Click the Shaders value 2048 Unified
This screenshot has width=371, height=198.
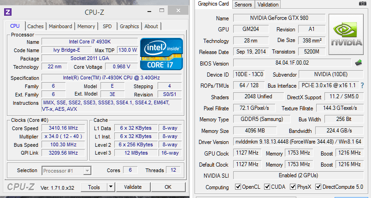pos(259,96)
